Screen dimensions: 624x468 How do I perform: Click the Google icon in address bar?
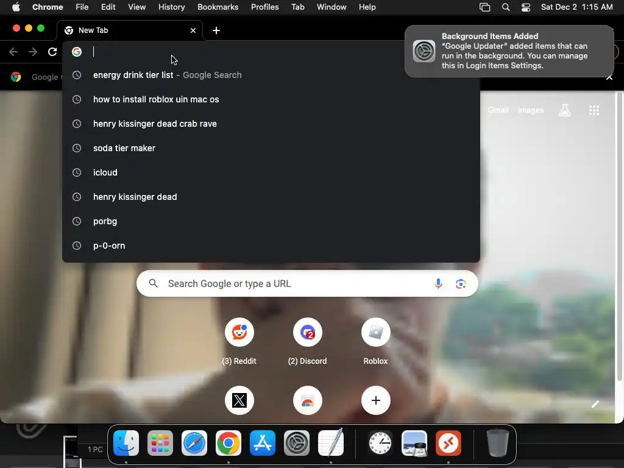[x=77, y=52]
